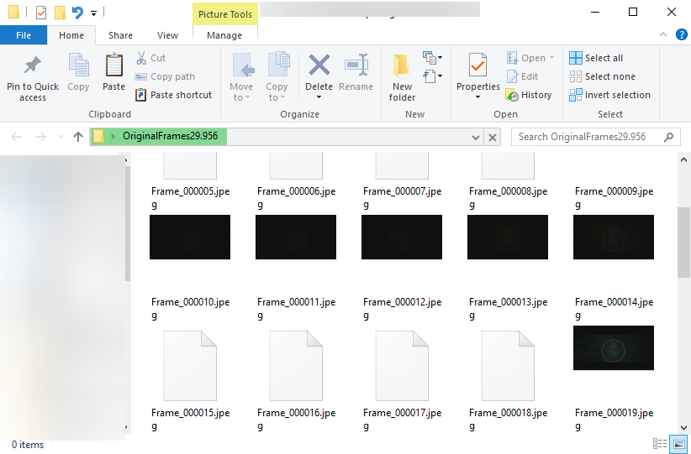Open the Quick Access Toolbar customize dropdown
This screenshot has width=691, height=454.
(94, 13)
